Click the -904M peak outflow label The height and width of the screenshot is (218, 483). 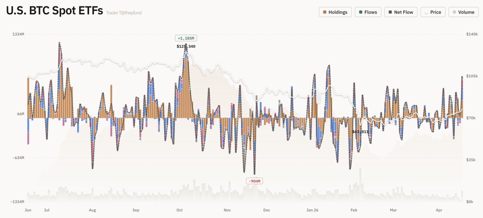254,181
